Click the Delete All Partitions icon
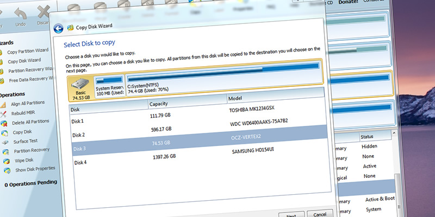 (4, 124)
